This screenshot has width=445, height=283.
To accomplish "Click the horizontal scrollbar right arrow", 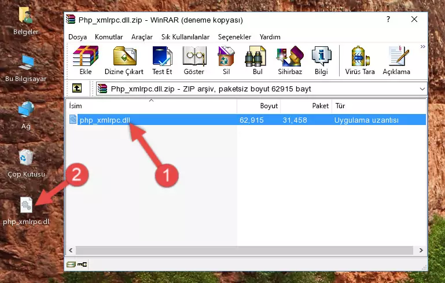I will click(x=421, y=251).
